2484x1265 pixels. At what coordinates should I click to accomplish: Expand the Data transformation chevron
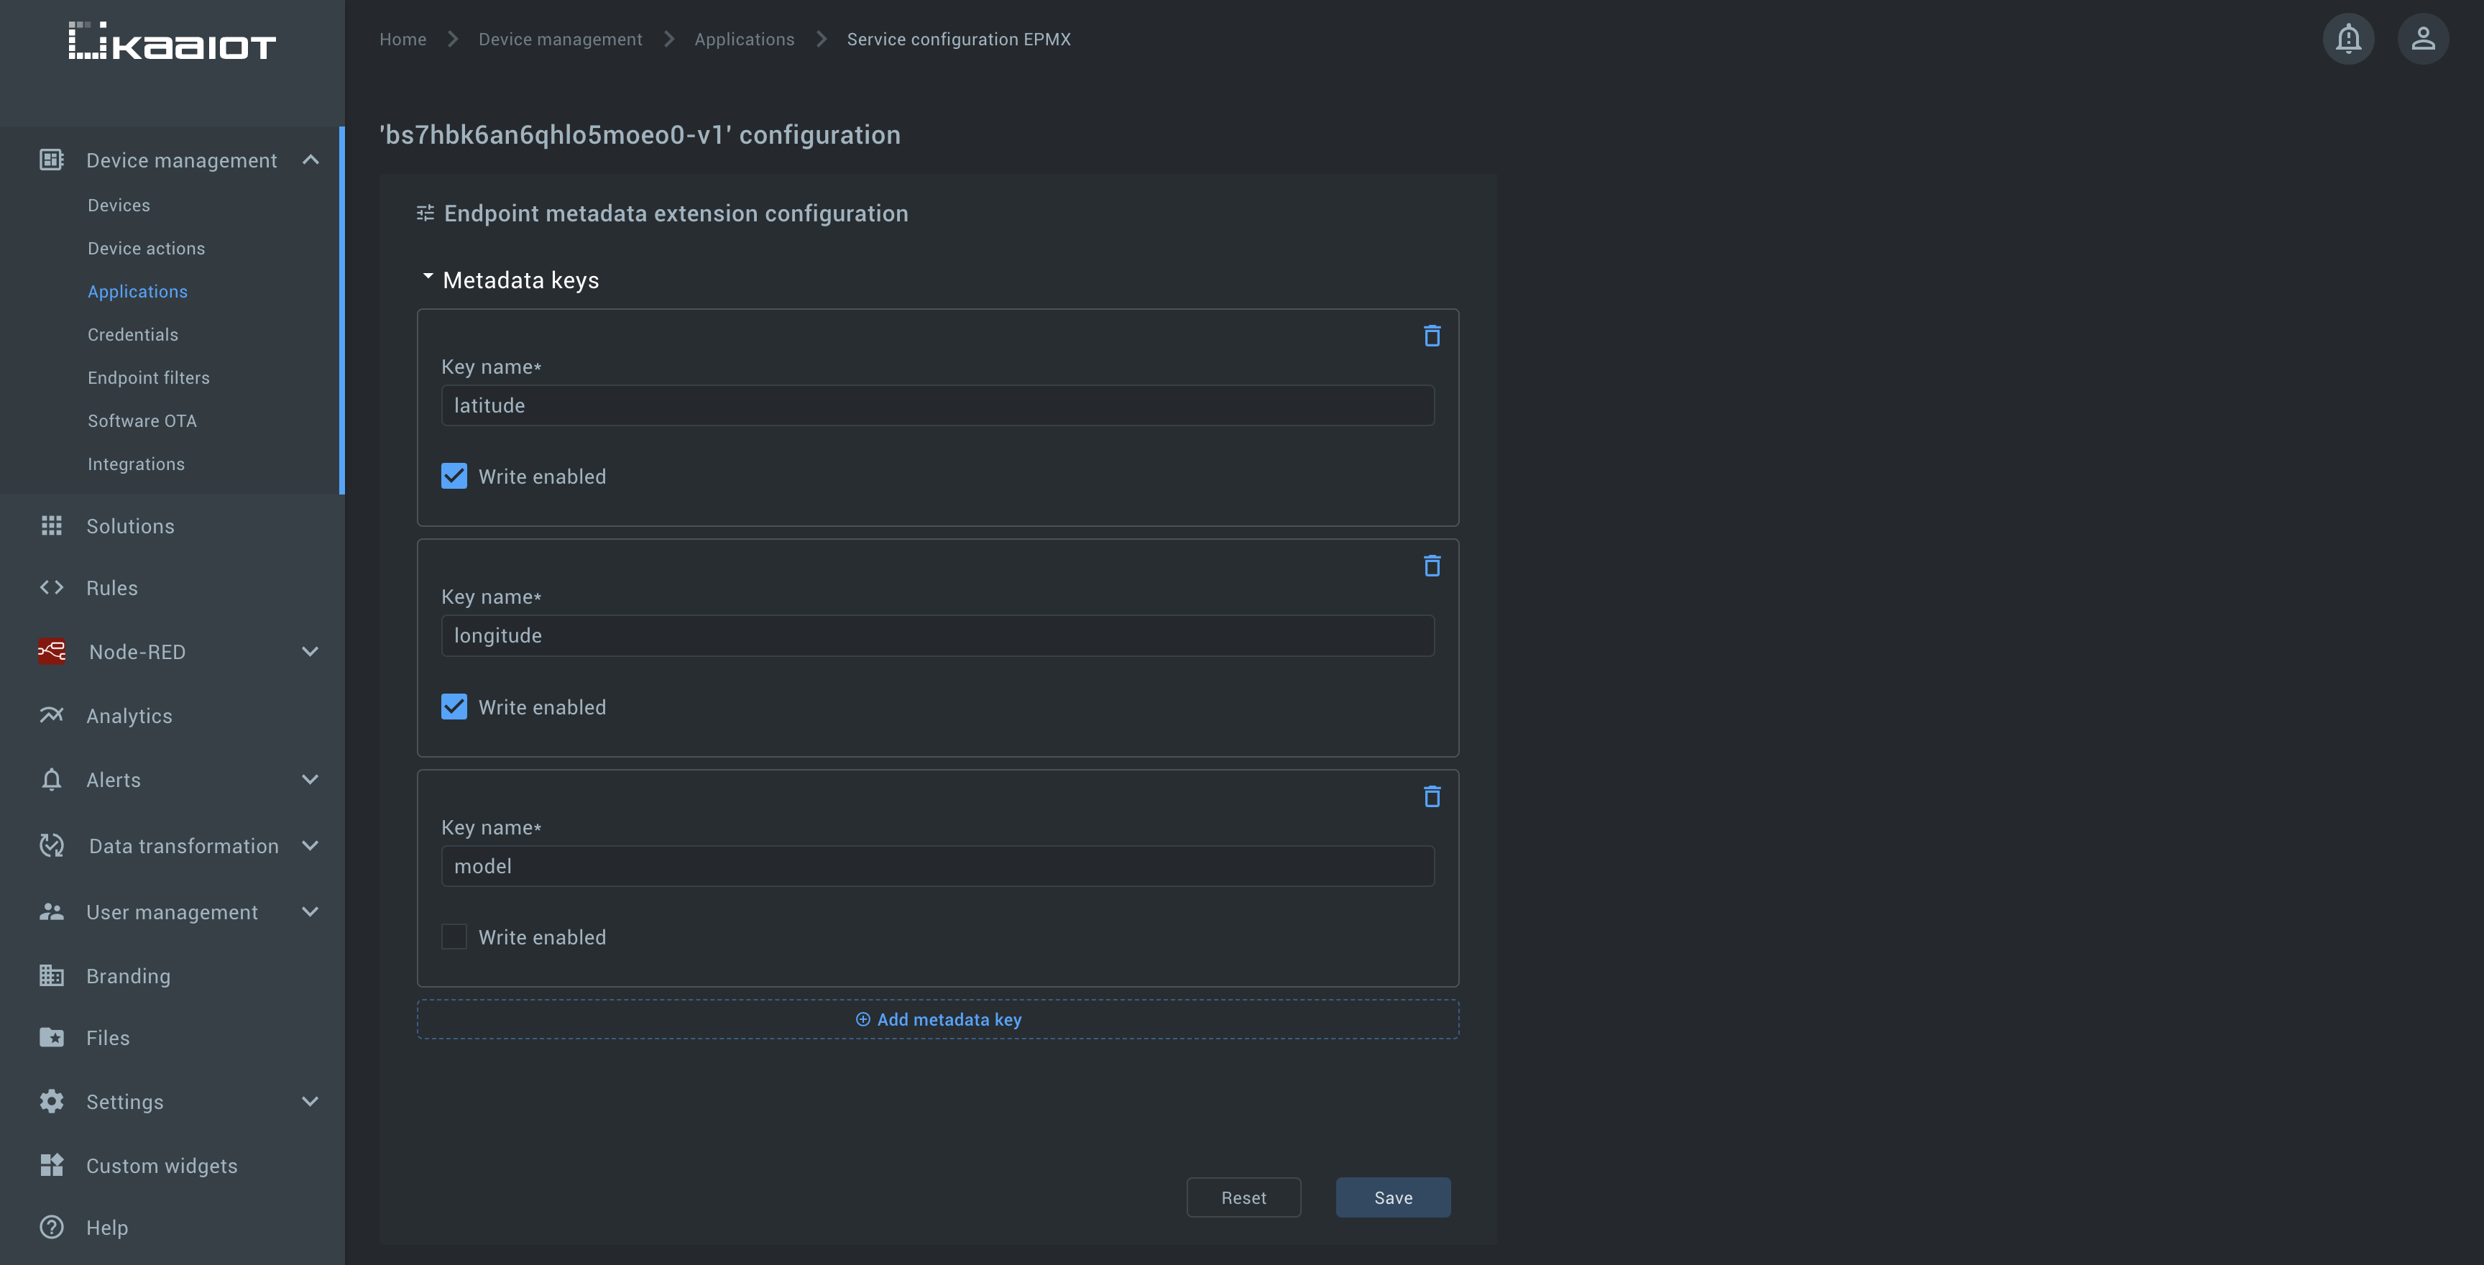(310, 845)
